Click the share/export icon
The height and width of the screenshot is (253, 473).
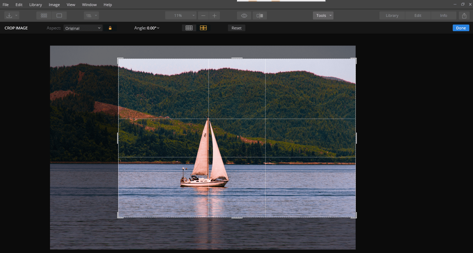[464, 15]
